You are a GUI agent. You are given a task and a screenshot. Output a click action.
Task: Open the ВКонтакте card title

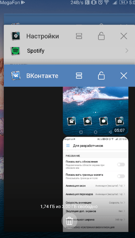(42, 76)
